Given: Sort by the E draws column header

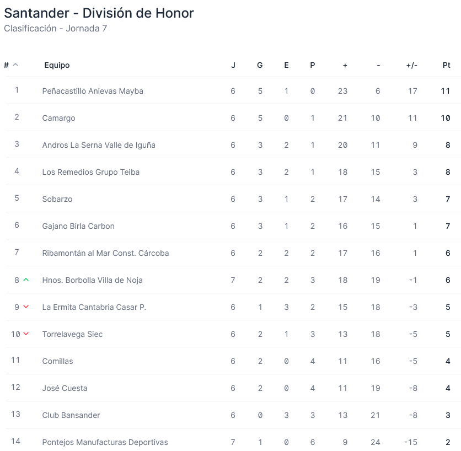Looking at the screenshot, I should click(x=286, y=65).
